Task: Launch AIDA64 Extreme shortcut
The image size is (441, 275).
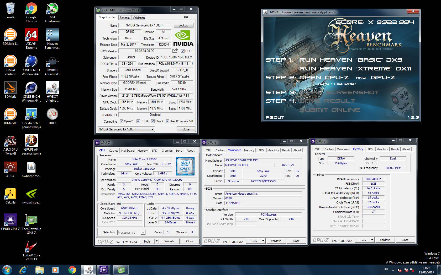Action: 31,39
